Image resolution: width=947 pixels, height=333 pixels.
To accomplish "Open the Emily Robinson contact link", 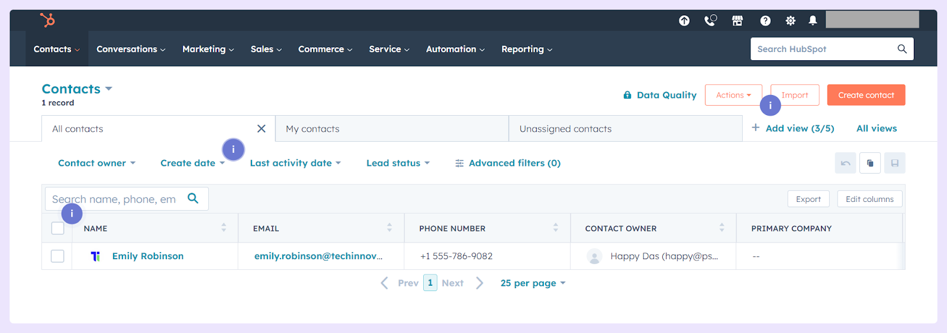I will click(x=148, y=256).
